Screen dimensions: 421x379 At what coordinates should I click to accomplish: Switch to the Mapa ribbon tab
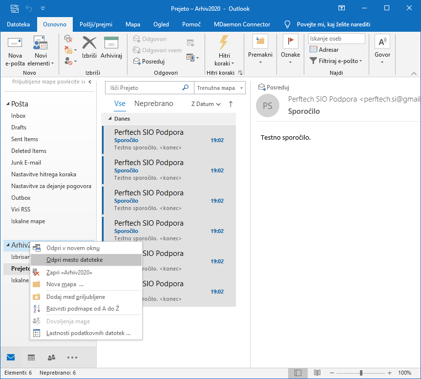[x=133, y=24]
